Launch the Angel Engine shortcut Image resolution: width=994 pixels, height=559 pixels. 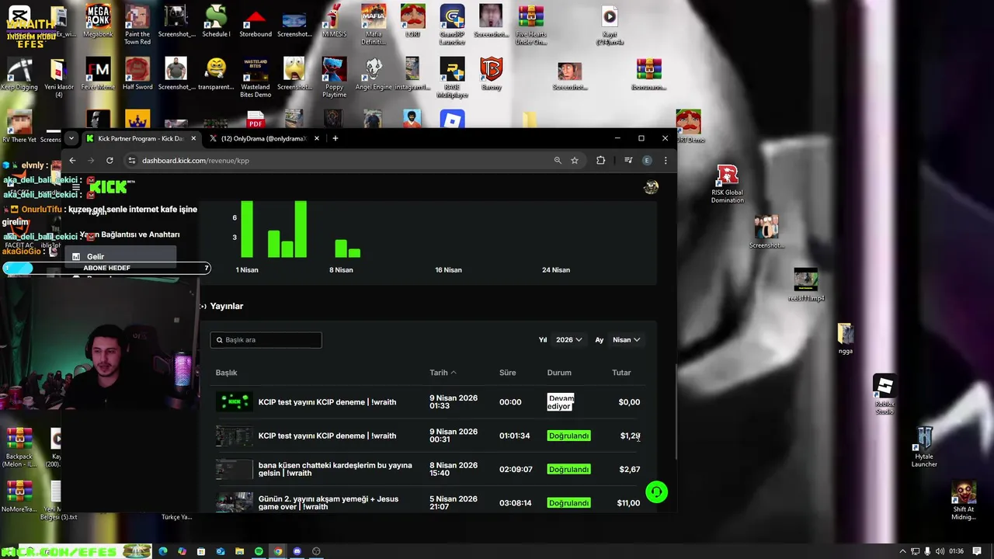click(x=374, y=74)
